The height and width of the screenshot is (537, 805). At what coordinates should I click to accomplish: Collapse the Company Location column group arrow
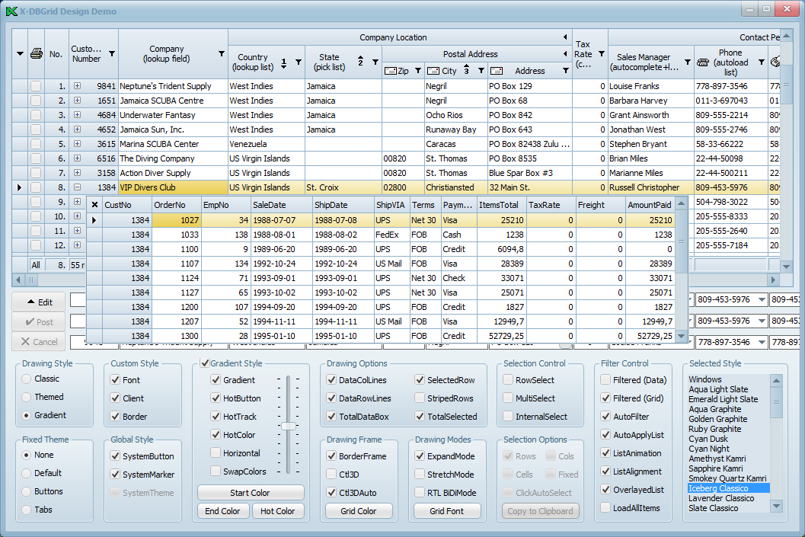565,37
